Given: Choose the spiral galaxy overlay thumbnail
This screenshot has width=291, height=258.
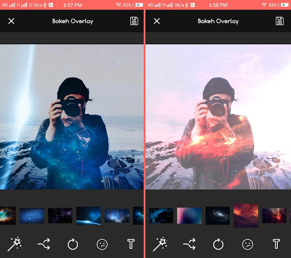Looking at the screenshot, I should [x=218, y=215].
